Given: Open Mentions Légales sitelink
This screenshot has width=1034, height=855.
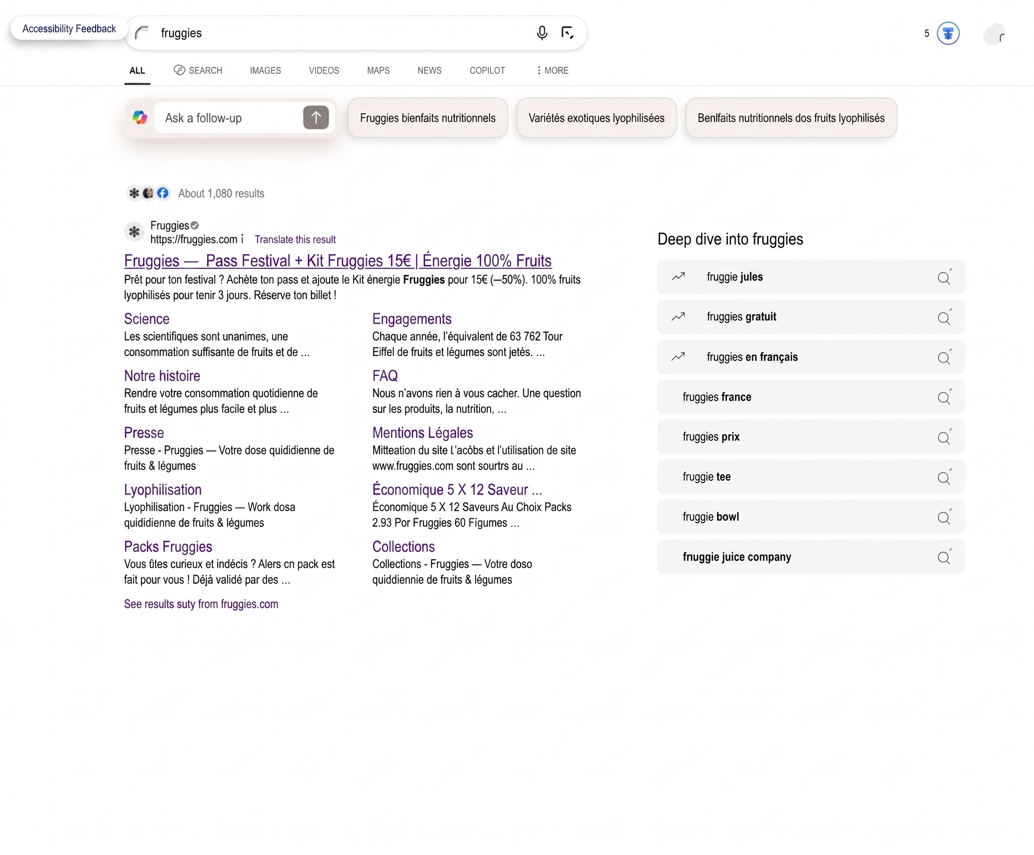Looking at the screenshot, I should [422, 433].
